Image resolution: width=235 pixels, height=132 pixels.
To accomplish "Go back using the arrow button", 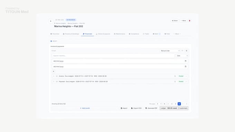I will point(51,21).
